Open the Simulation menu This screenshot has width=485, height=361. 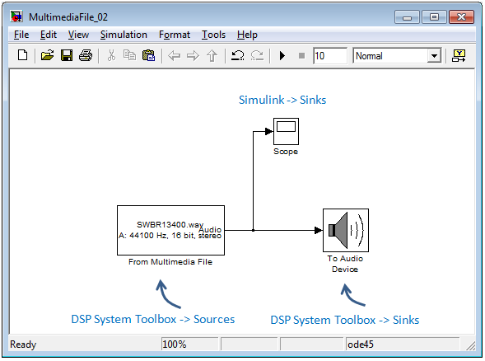[x=124, y=35]
